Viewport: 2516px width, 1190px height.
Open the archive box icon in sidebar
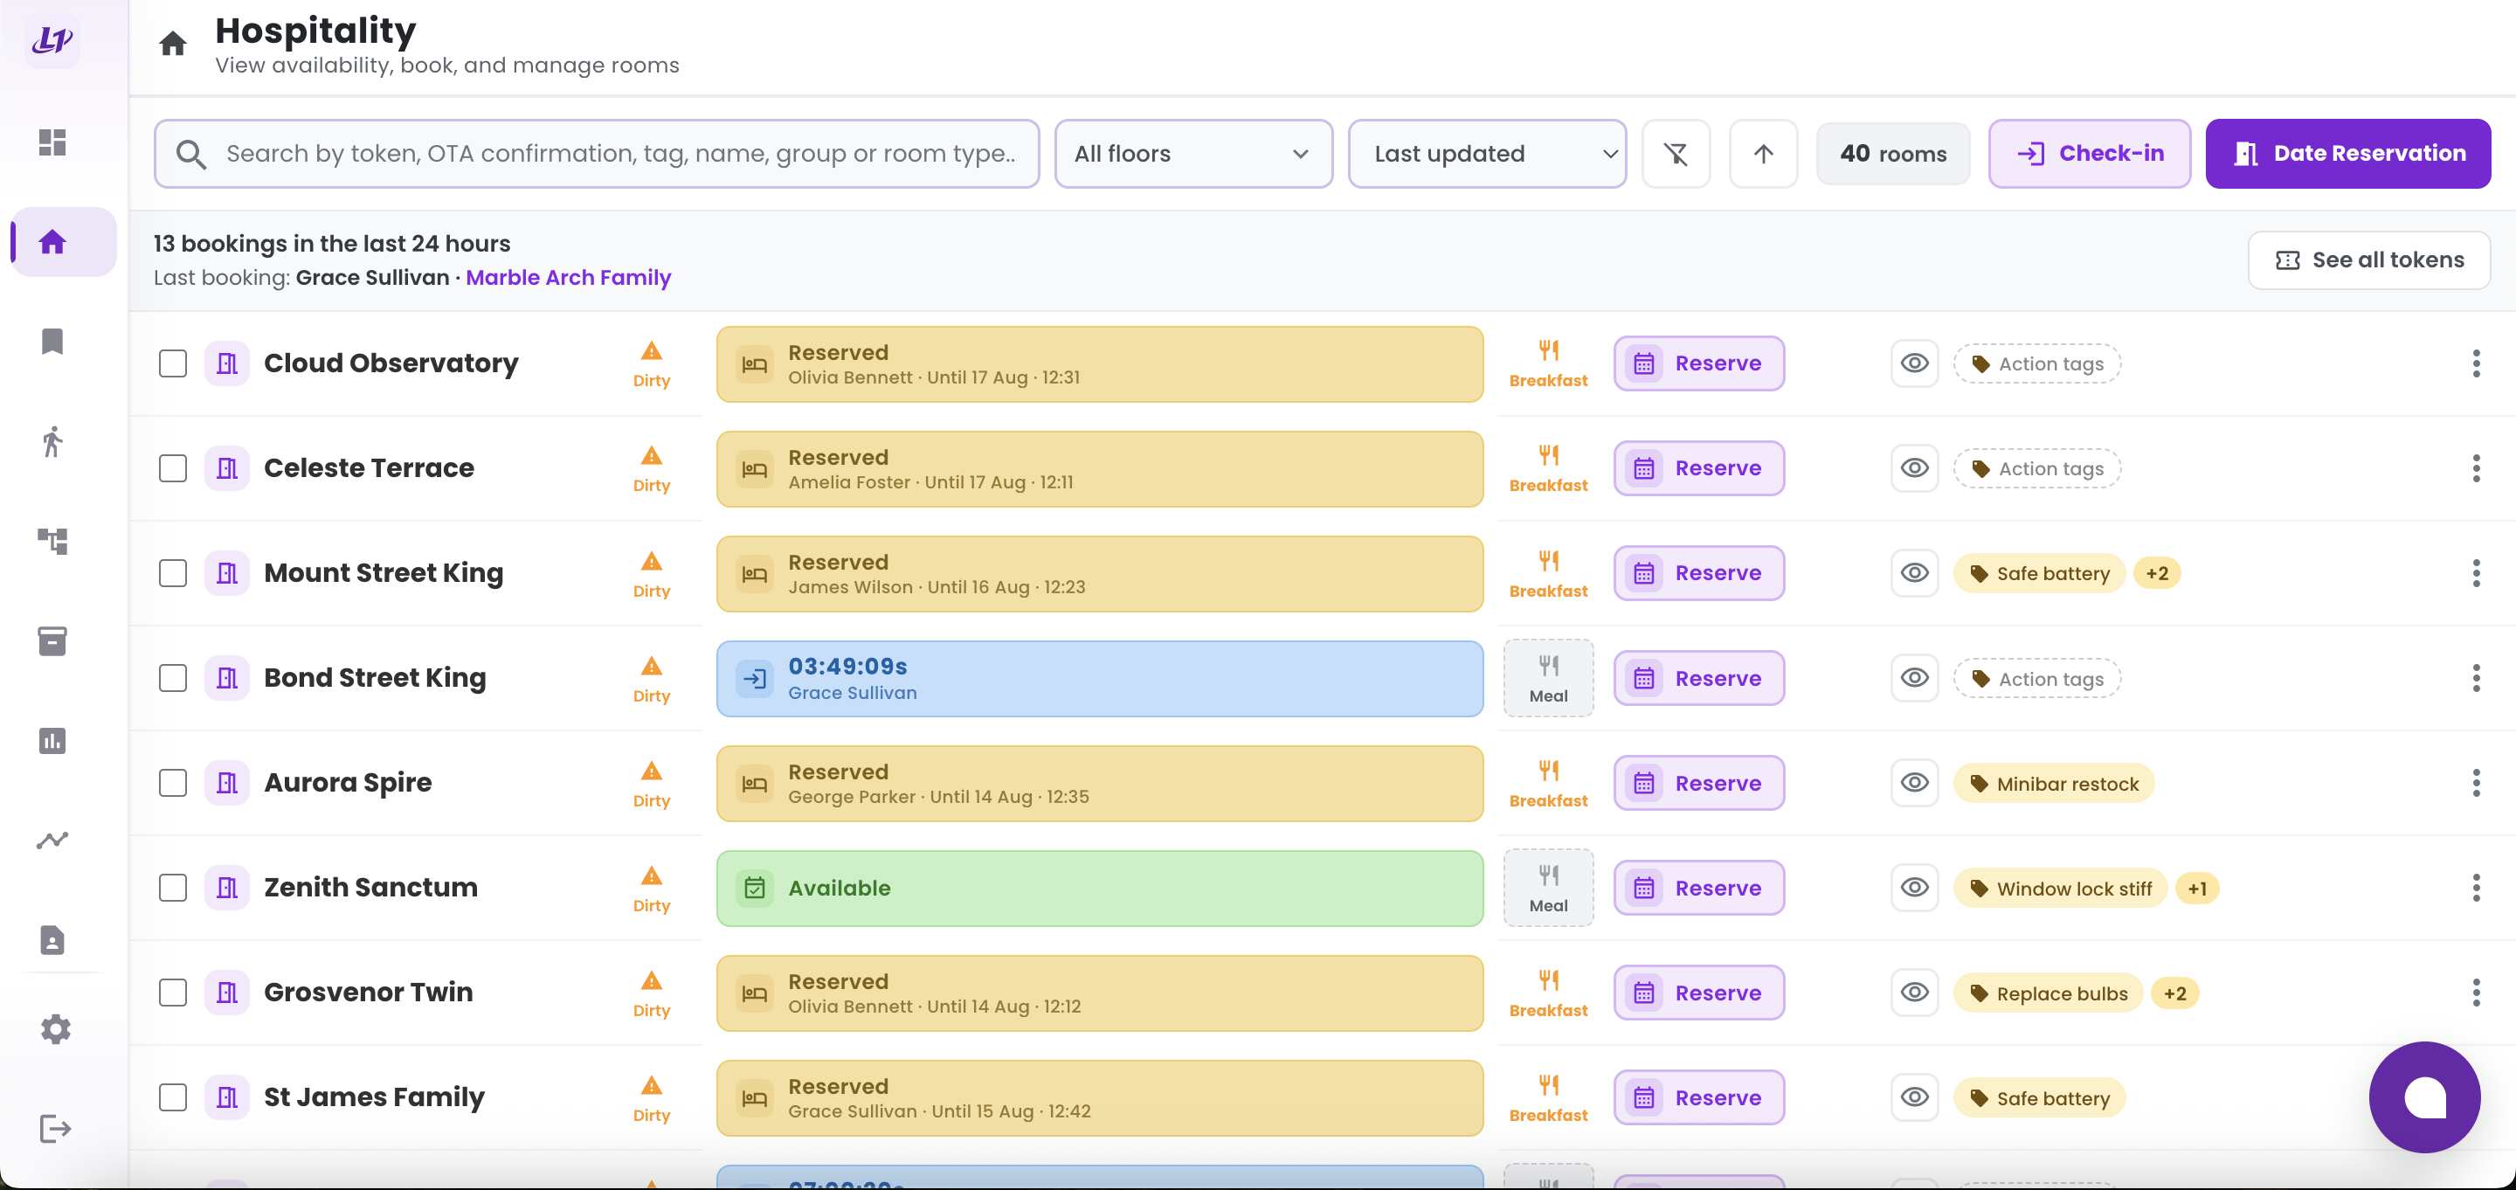52,641
